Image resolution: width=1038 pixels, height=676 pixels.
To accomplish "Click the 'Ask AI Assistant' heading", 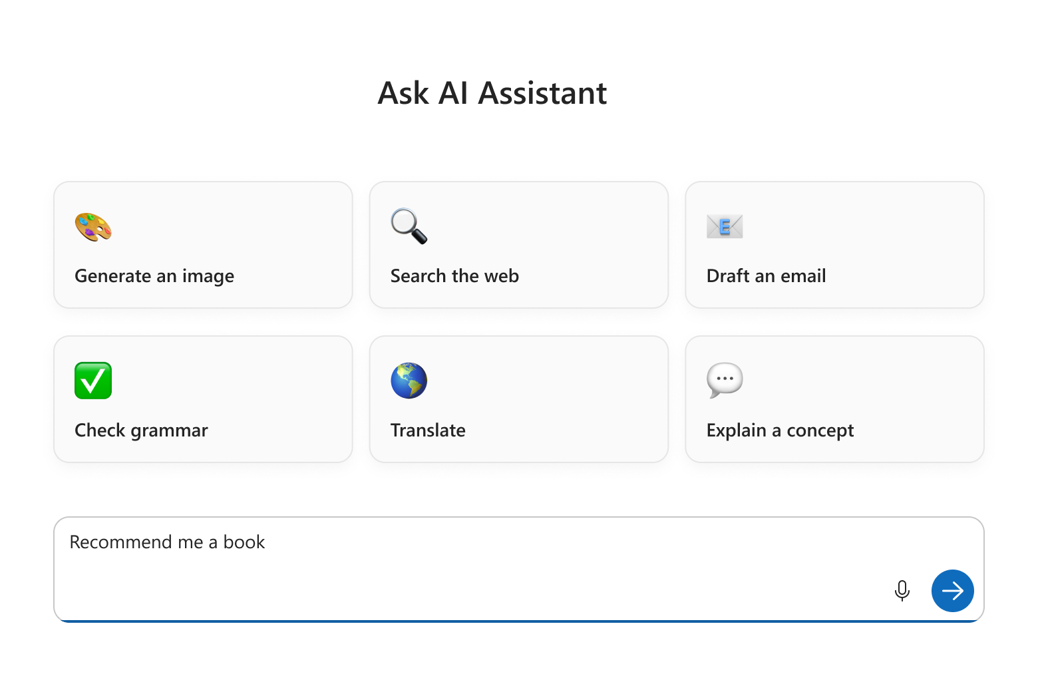I will (x=492, y=93).
